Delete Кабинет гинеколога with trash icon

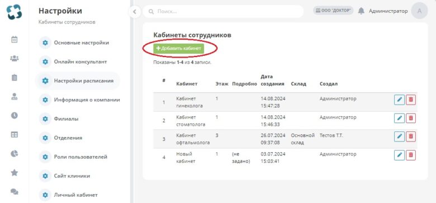pyautogui.click(x=411, y=100)
